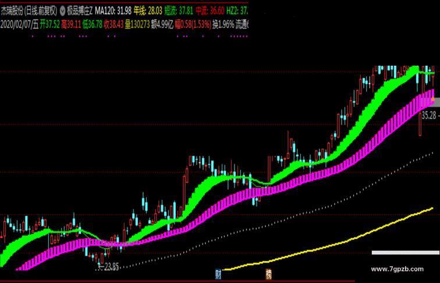The height and width of the screenshot is (283, 440).
Task: Click the 23.85 low price label
Action: 111,267
